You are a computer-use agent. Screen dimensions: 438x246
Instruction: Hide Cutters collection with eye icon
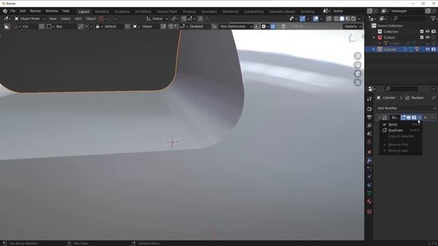click(428, 38)
